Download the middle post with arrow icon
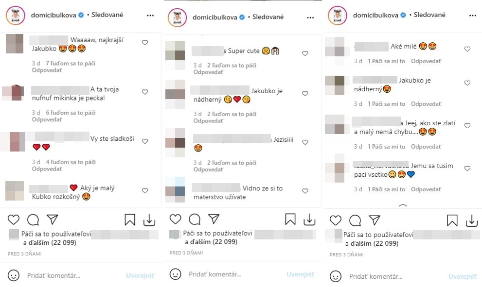The image size is (482, 287). tap(309, 219)
